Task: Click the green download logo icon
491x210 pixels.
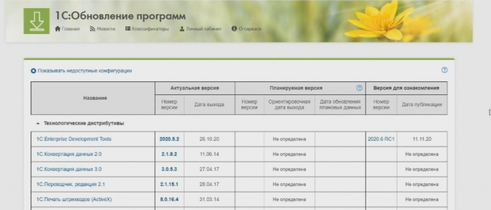Action: pos(36,21)
